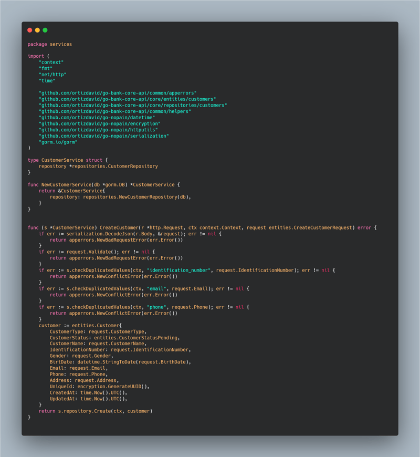Click the "CustomerType: request.CustomerType," line
Screen dimensions: 420x457
click(x=99, y=331)
